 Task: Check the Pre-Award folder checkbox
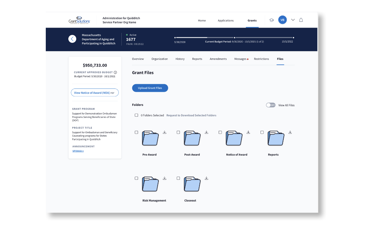coord(137,132)
